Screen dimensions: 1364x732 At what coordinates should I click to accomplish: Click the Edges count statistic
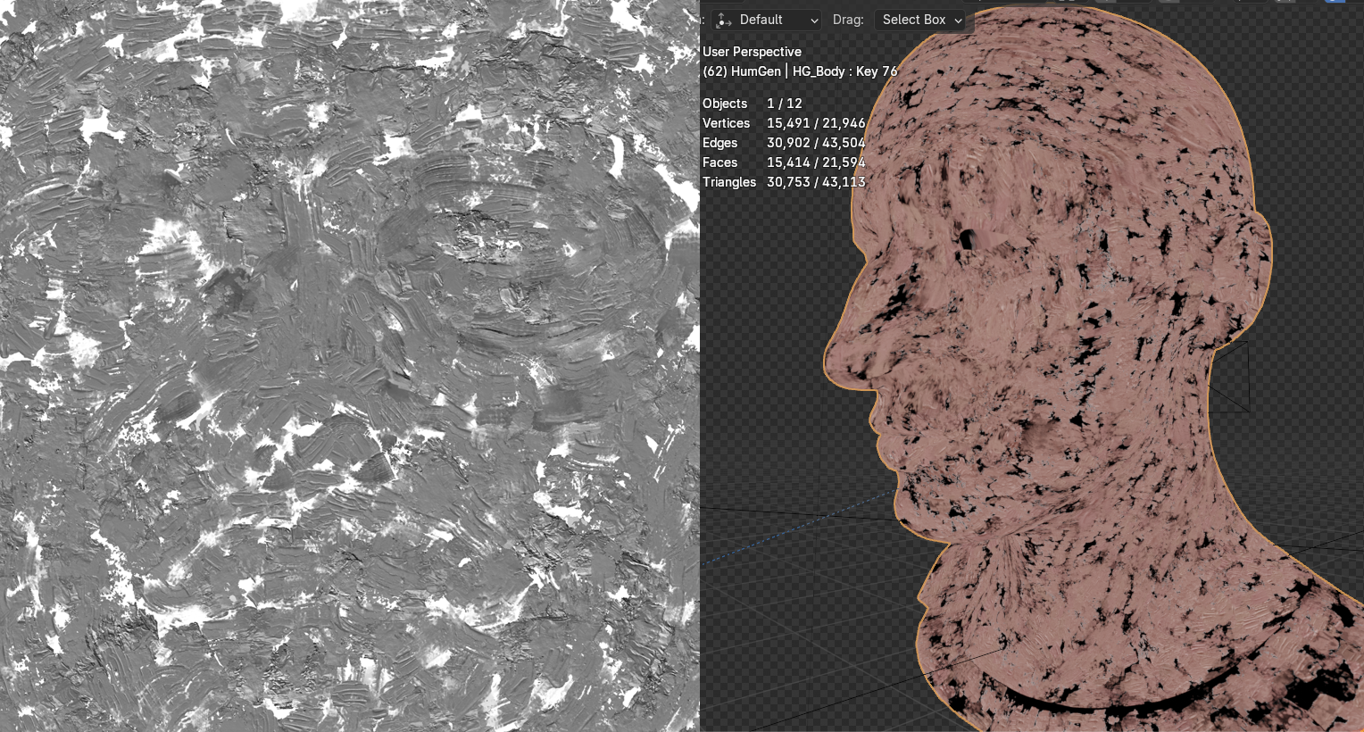[815, 143]
